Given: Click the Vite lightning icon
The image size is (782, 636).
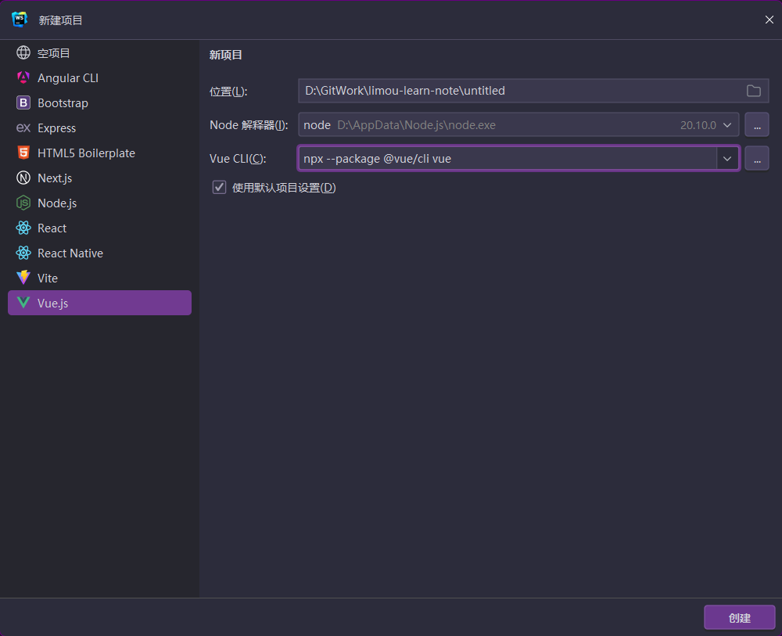Looking at the screenshot, I should (23, 278).
